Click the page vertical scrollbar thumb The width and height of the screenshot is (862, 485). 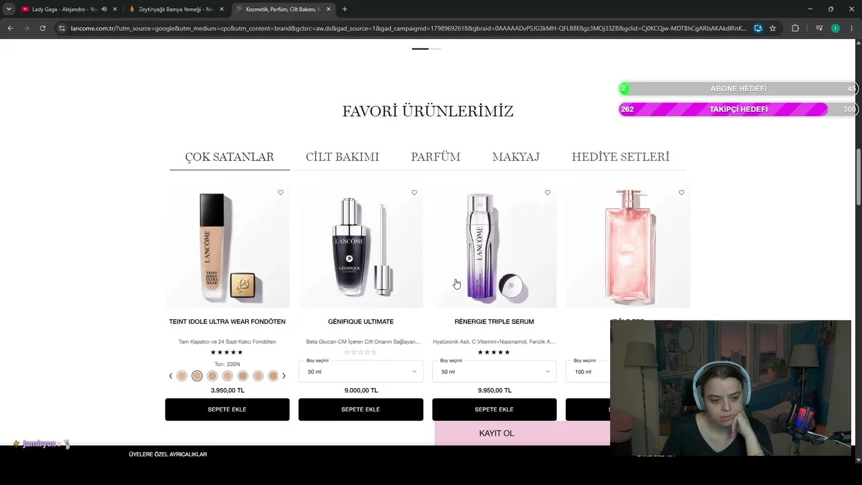[x=858, y=176]
